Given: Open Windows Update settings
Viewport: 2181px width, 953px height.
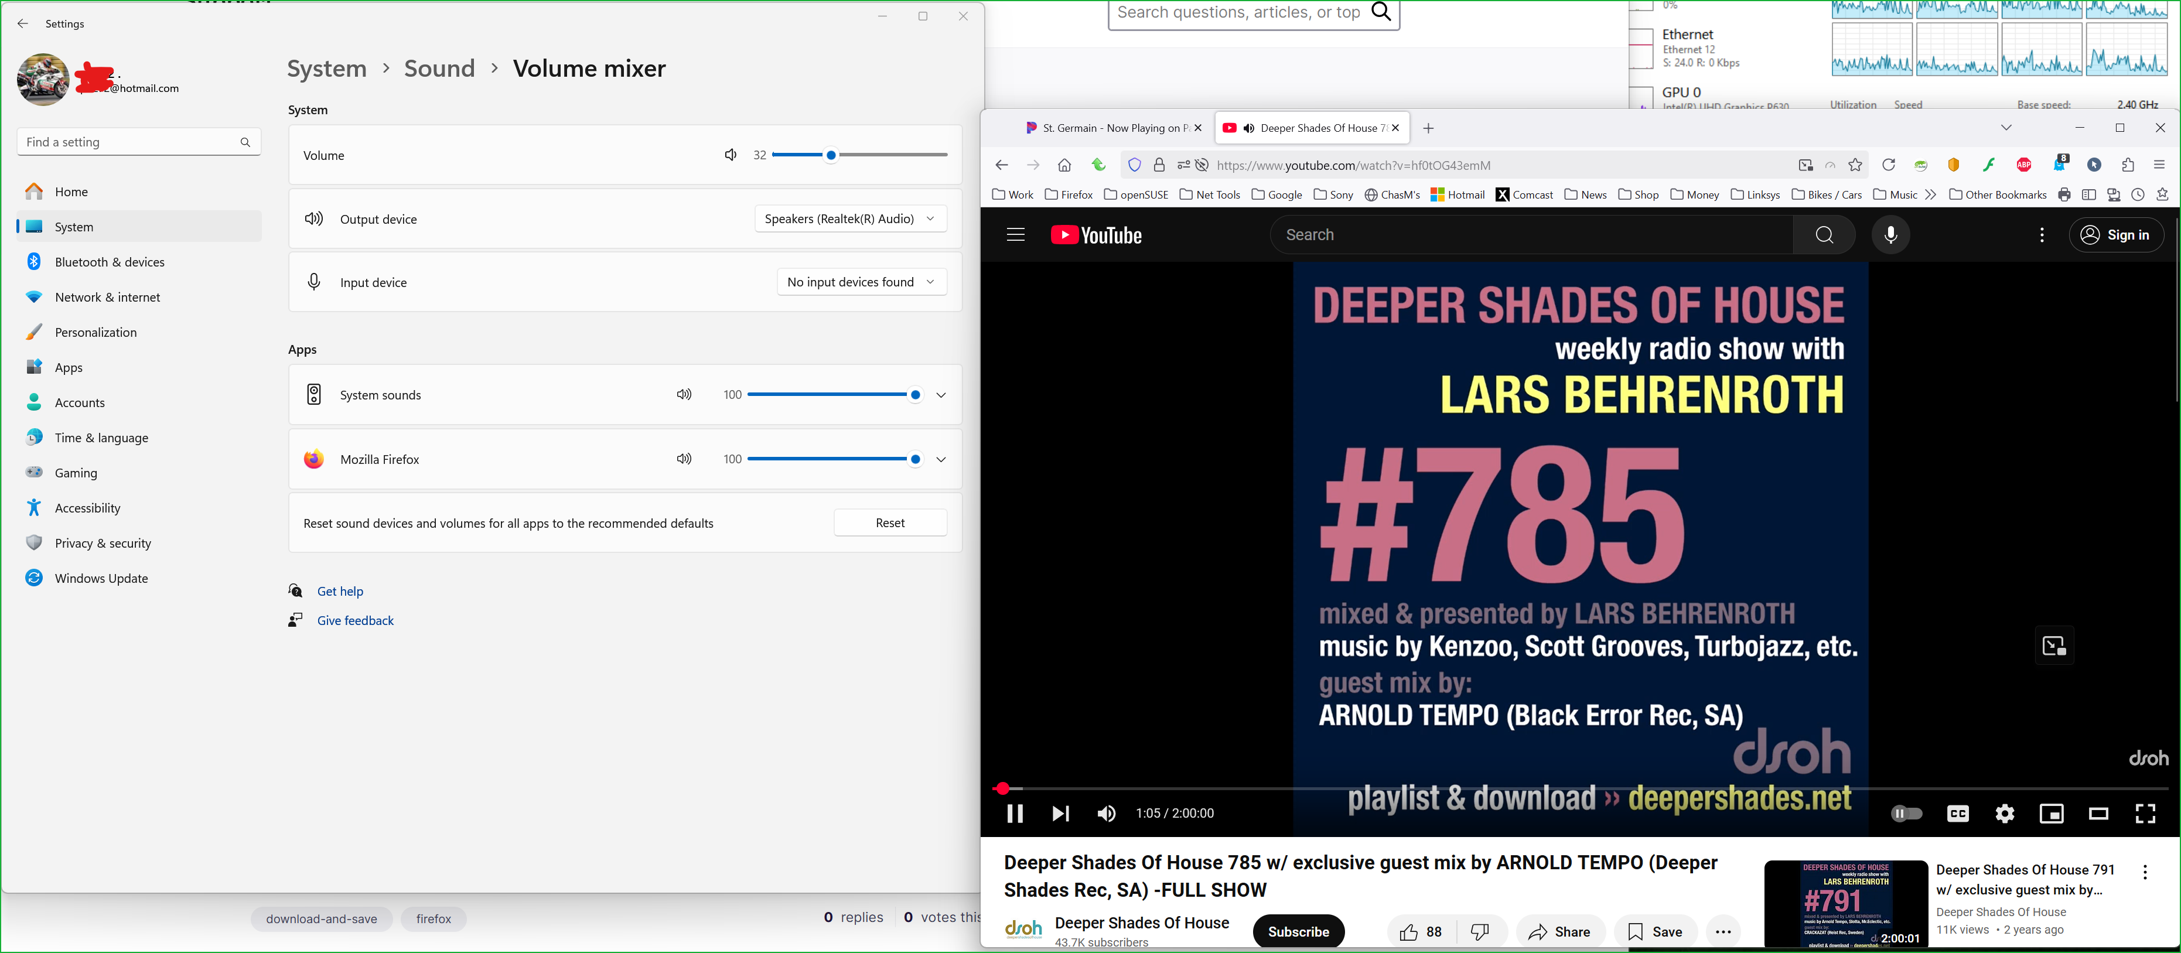Looking at the screenshot, I should tap(139, 578).
